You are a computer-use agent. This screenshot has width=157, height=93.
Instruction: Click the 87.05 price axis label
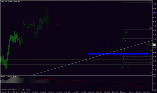pyautogui.click(x=154, y=70)
